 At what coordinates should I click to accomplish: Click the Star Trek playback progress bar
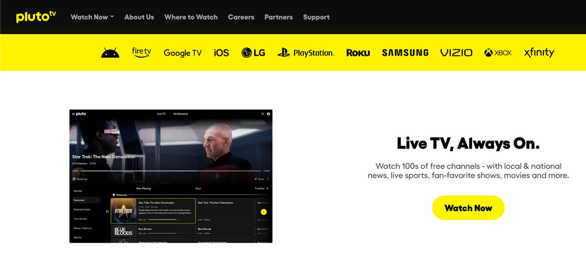click(x=171, y=171)
